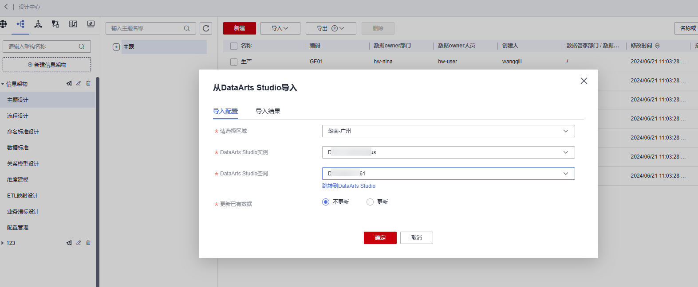Edit the 123 architecture with pencil icon
The width and height of the screenshot is (698, 287).
pyautogui.click(x=79, y=243)
